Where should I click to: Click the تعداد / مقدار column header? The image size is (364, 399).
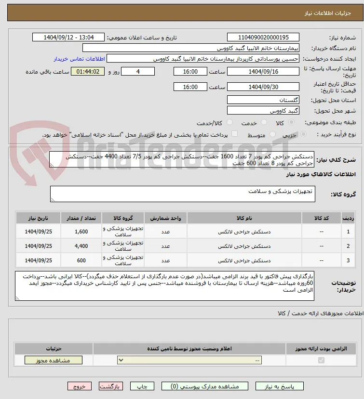[81, 218]
